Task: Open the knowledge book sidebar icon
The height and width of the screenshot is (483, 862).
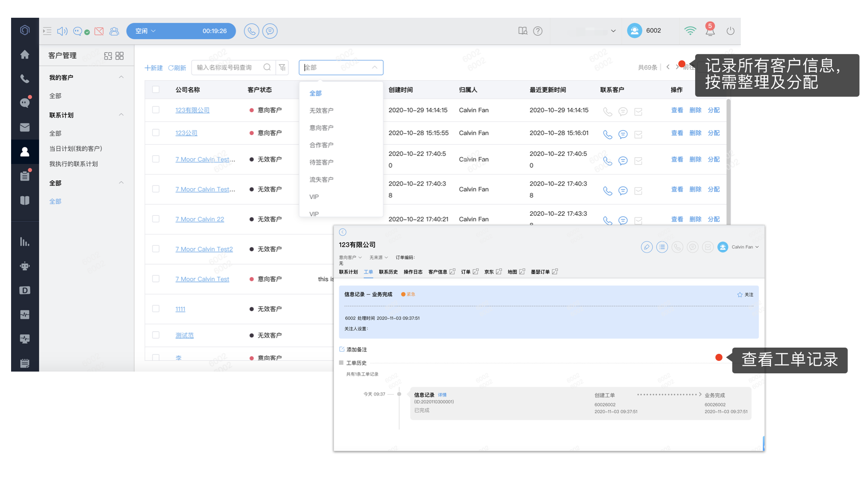Action: 25,200
